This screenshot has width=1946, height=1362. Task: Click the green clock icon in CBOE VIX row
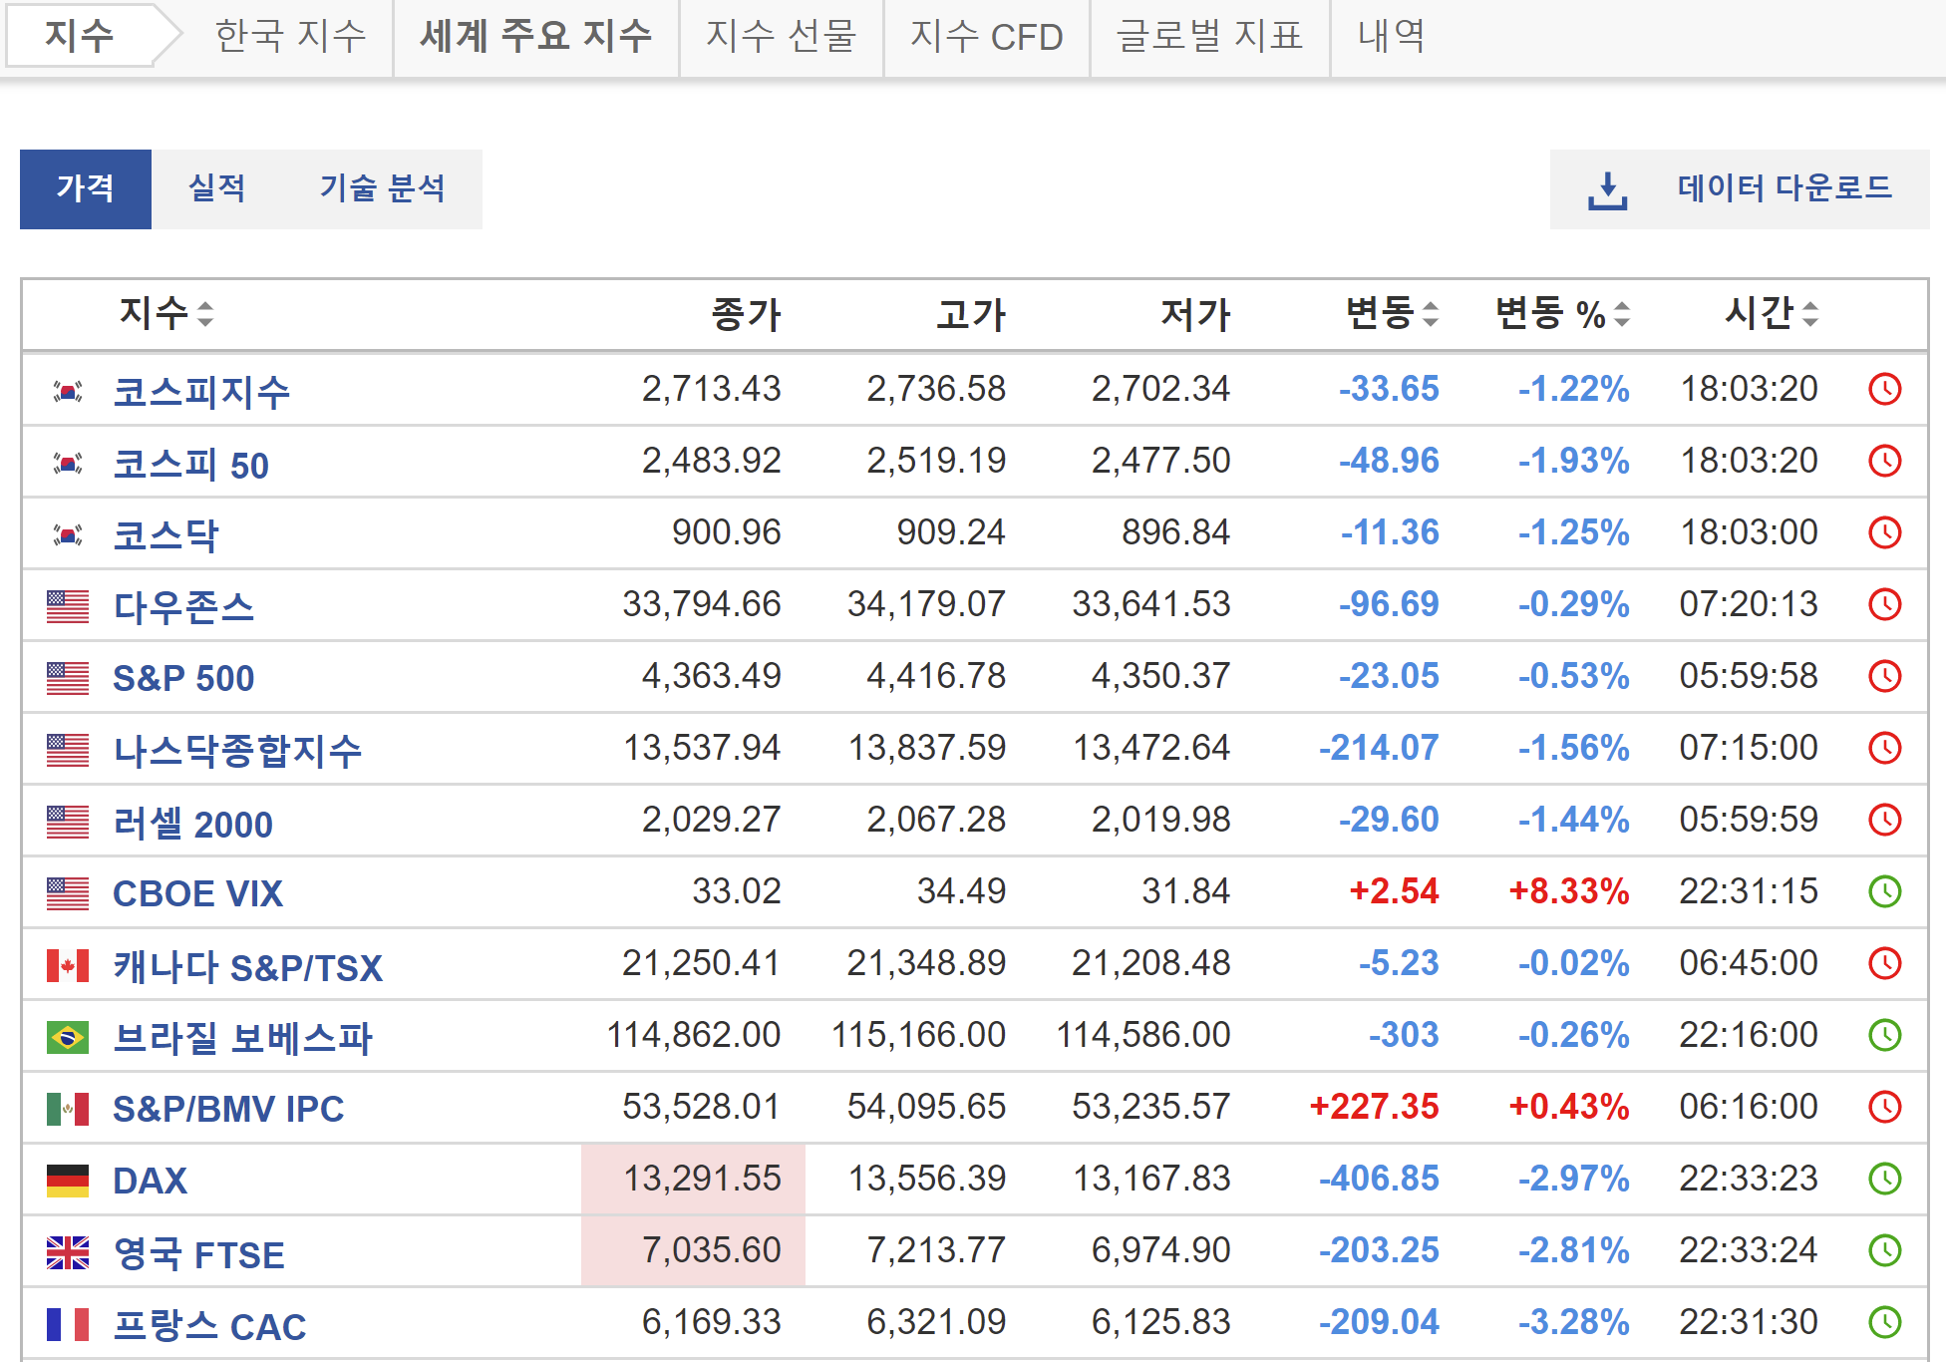point(1884,891)
